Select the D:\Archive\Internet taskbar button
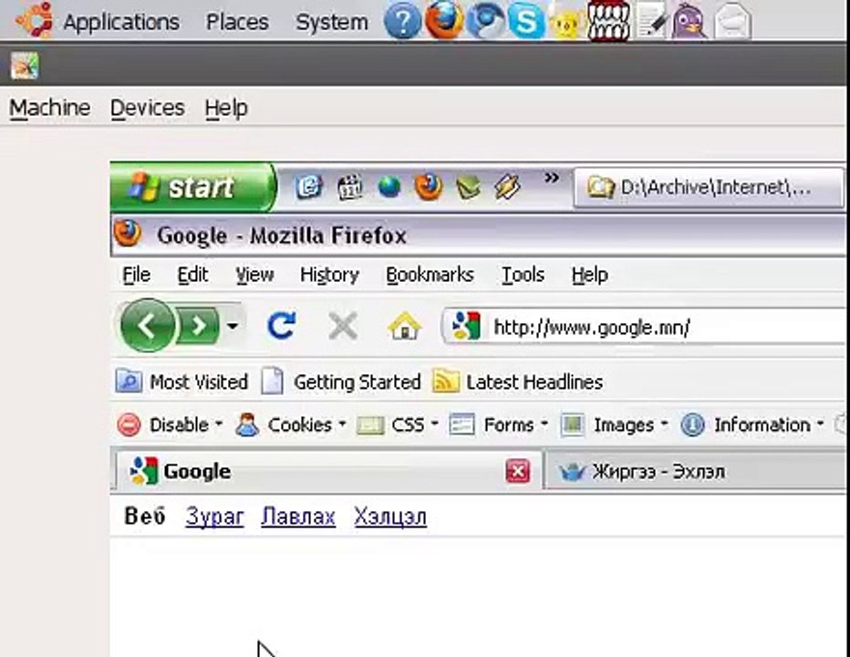Image resolution: width=850 pixels, height=657 pixels. (x=709, y=188)
